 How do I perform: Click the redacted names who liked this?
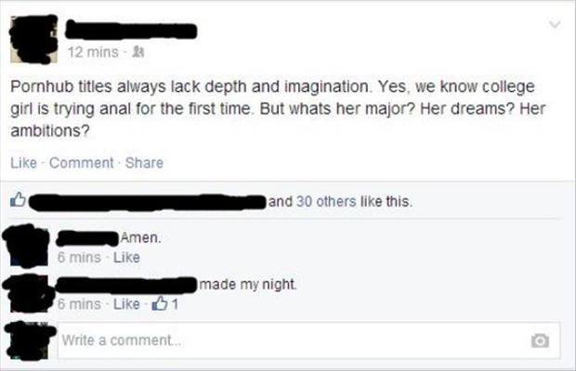click(147, 202)
